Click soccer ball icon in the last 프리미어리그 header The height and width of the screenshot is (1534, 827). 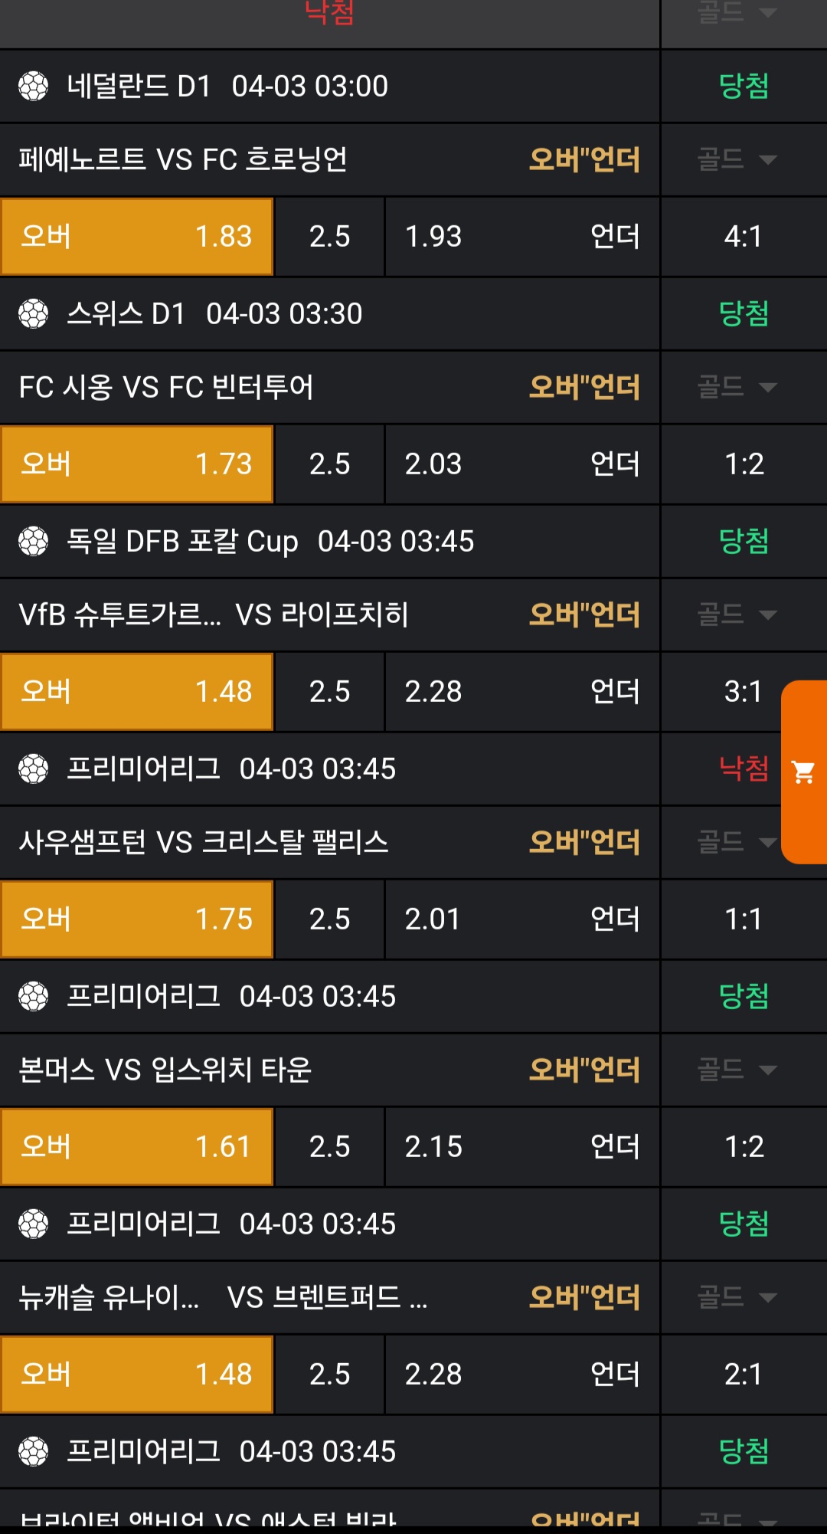[33, 1451]
